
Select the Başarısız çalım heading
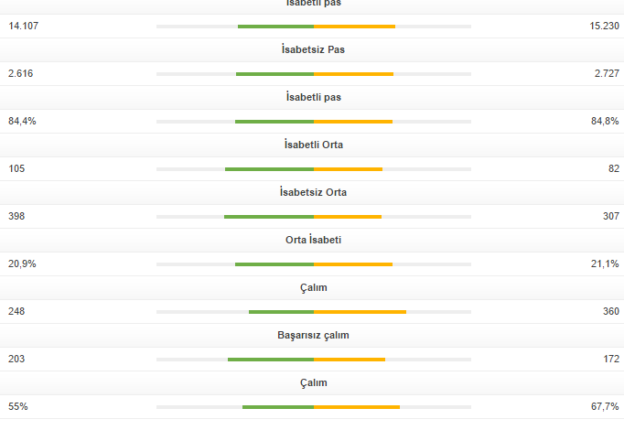(313, 335)
